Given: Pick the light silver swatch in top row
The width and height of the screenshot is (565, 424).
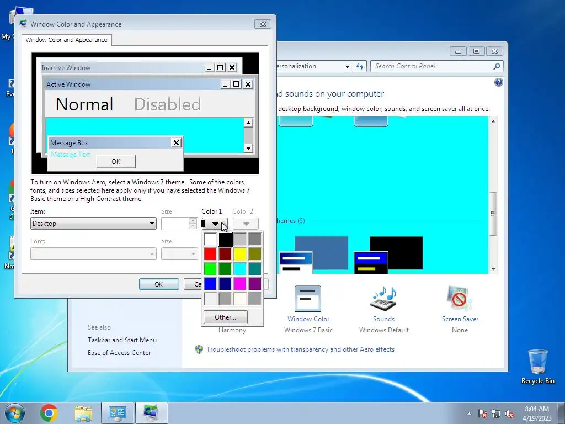Looking at the screenshot, I should (240, 239).
